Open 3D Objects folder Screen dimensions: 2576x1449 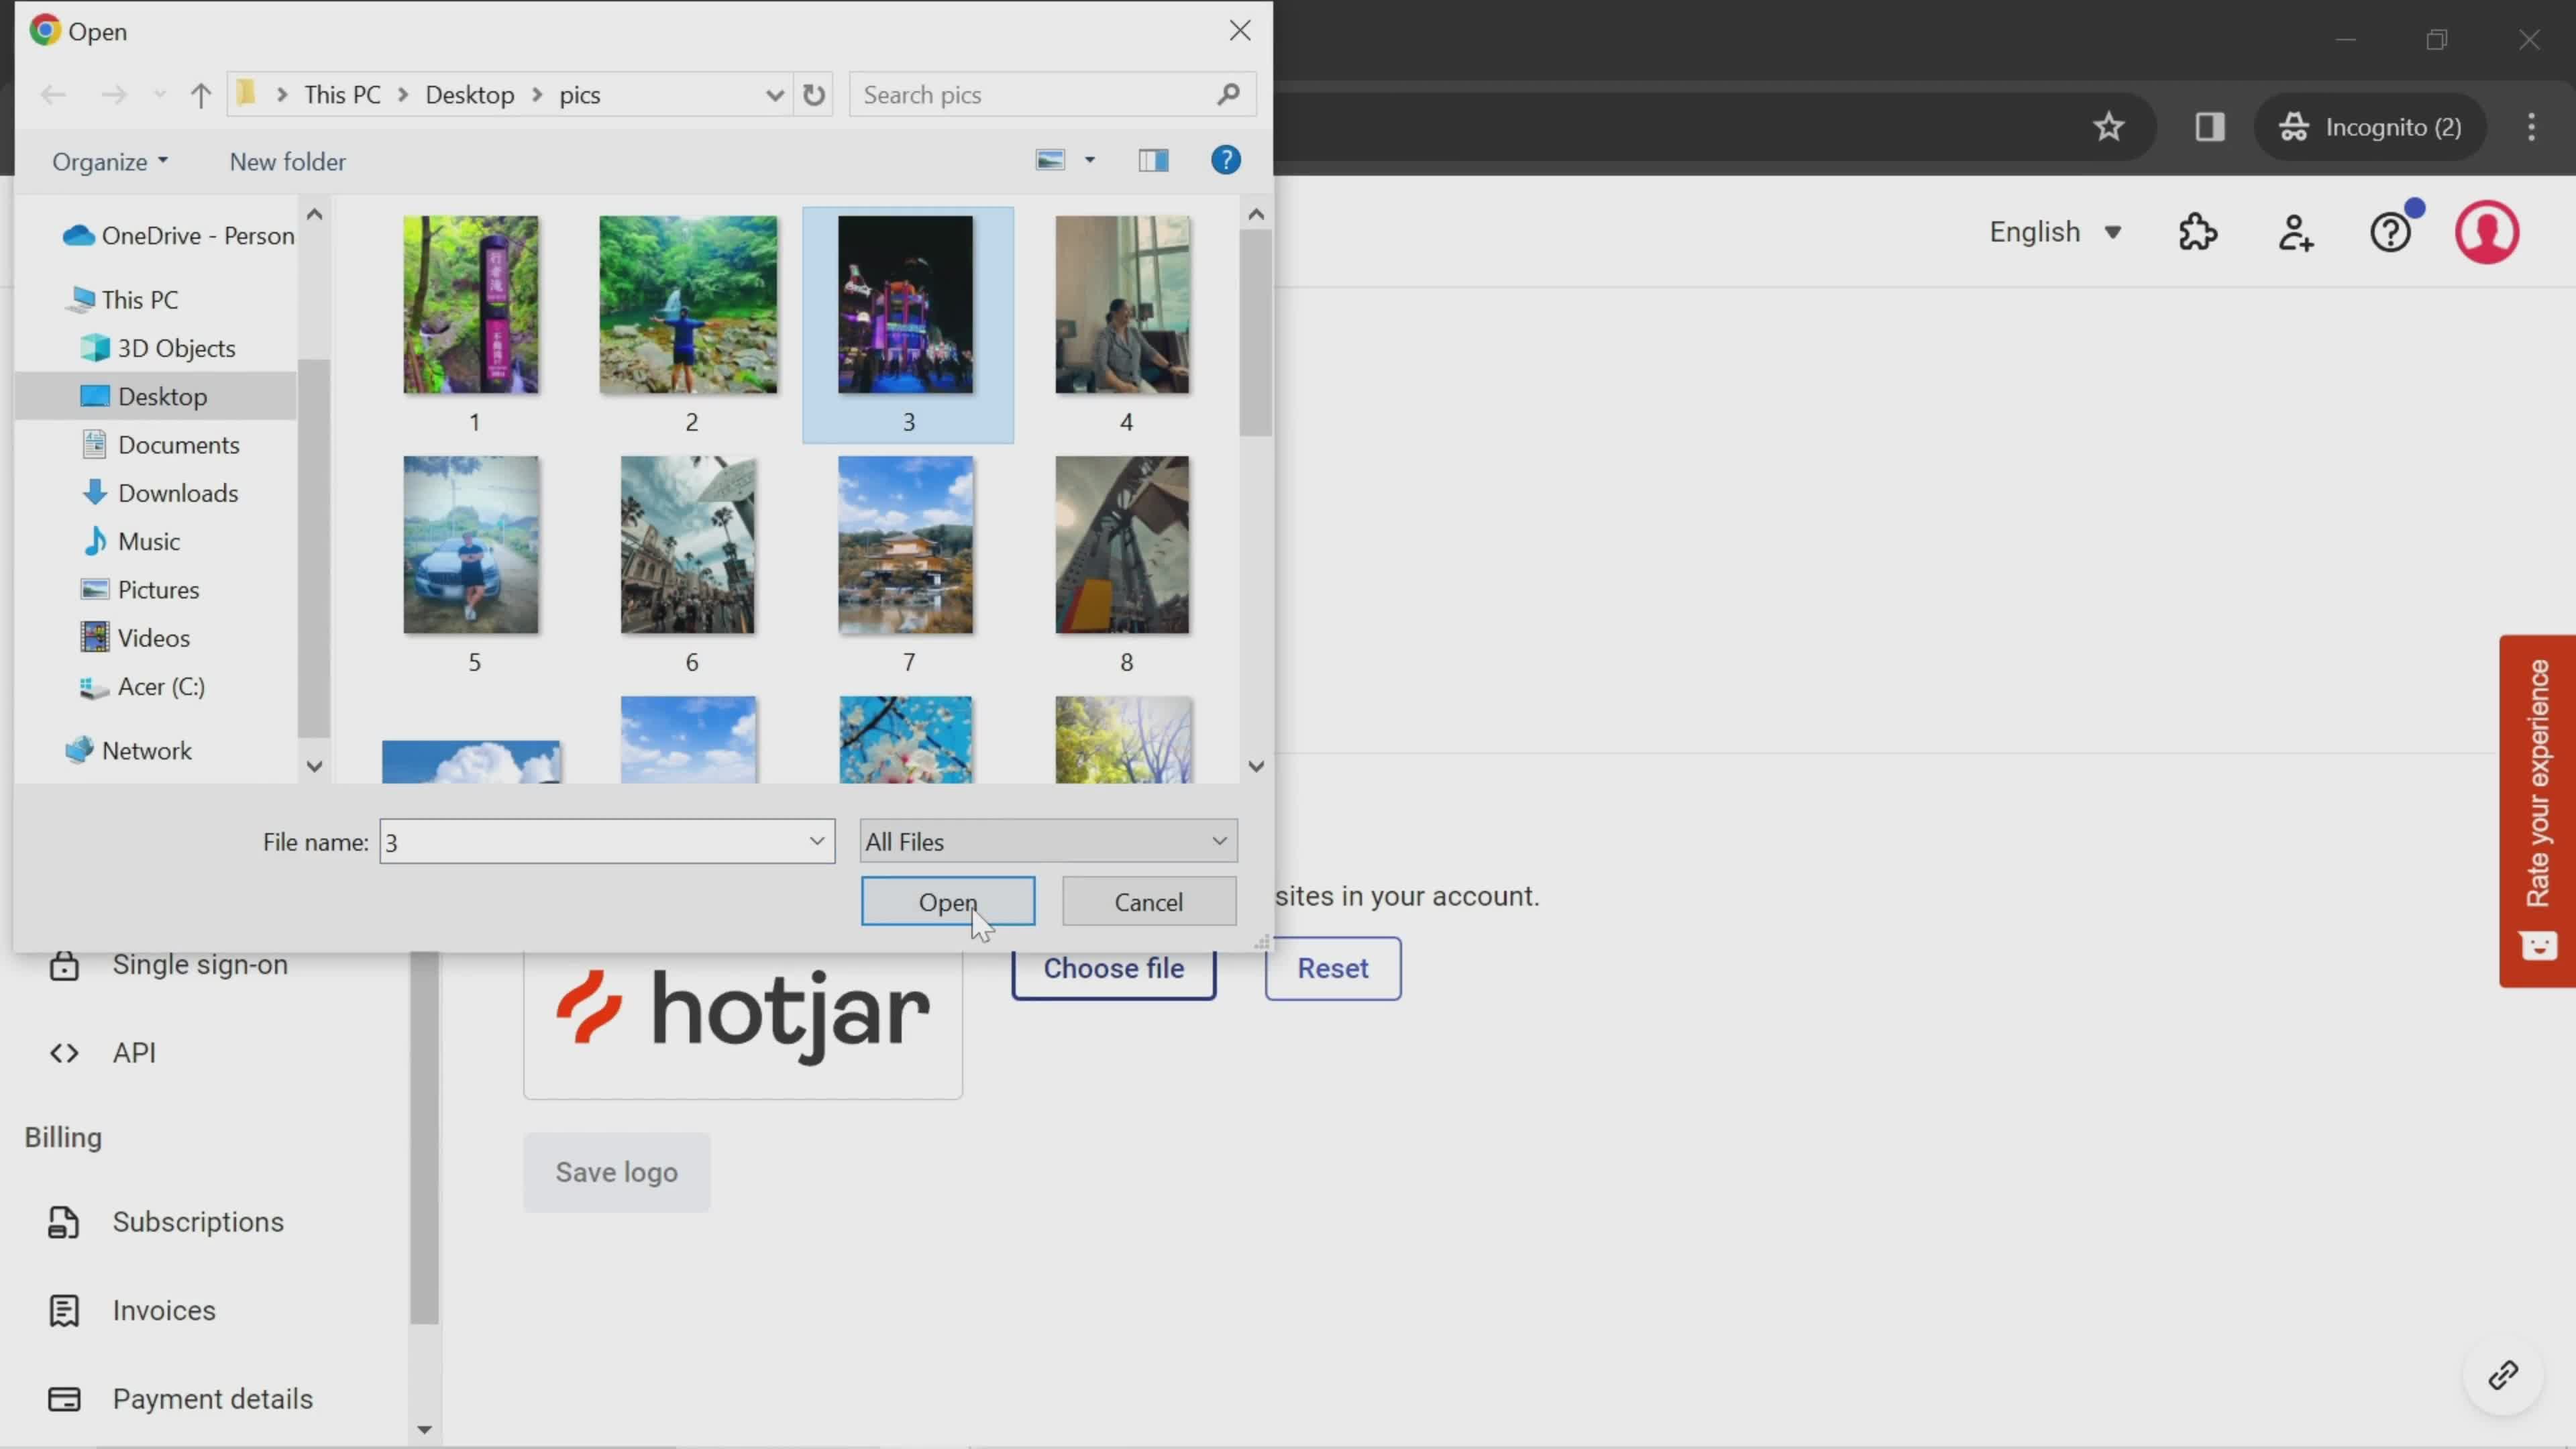[158, 348]
